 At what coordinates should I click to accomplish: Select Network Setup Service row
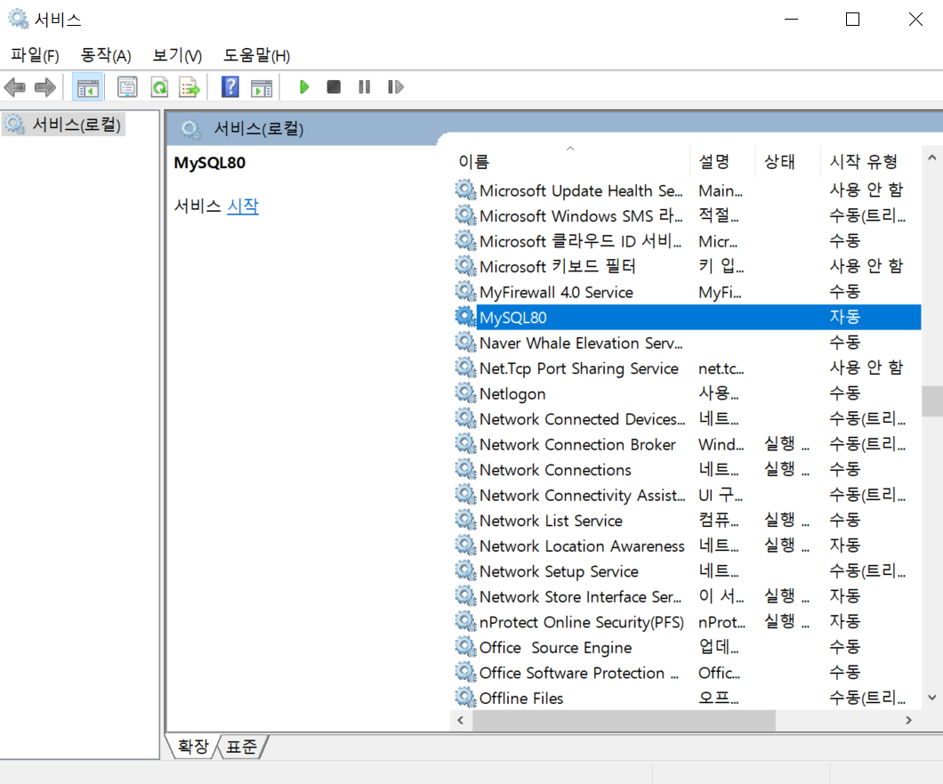coord(687,571)
